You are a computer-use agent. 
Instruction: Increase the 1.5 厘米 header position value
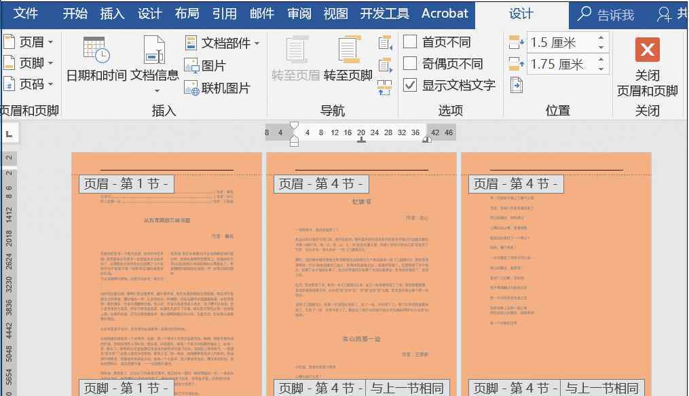point(601,38)
